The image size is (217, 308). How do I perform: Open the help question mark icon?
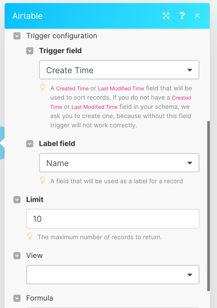tap(182, 16)
